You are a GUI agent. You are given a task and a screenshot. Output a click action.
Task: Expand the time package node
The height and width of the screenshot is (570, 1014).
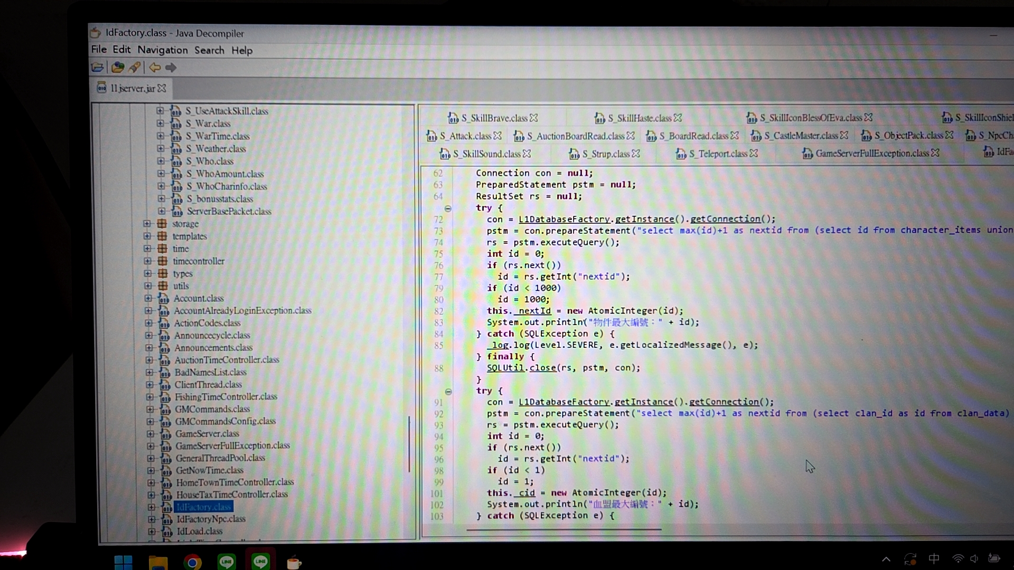(147, 249)
